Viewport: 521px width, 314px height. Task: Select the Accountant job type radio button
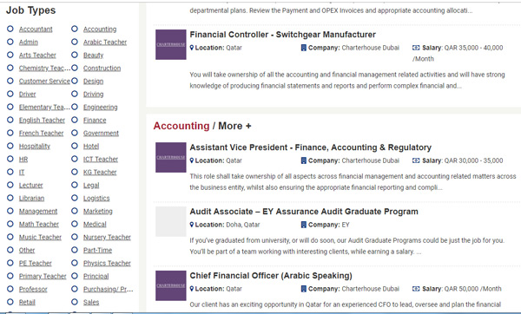tap(10, 29)
